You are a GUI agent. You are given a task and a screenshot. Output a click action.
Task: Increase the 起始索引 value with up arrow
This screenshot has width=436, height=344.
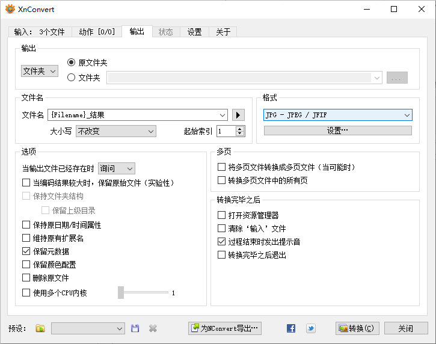[x=240, y=129]
